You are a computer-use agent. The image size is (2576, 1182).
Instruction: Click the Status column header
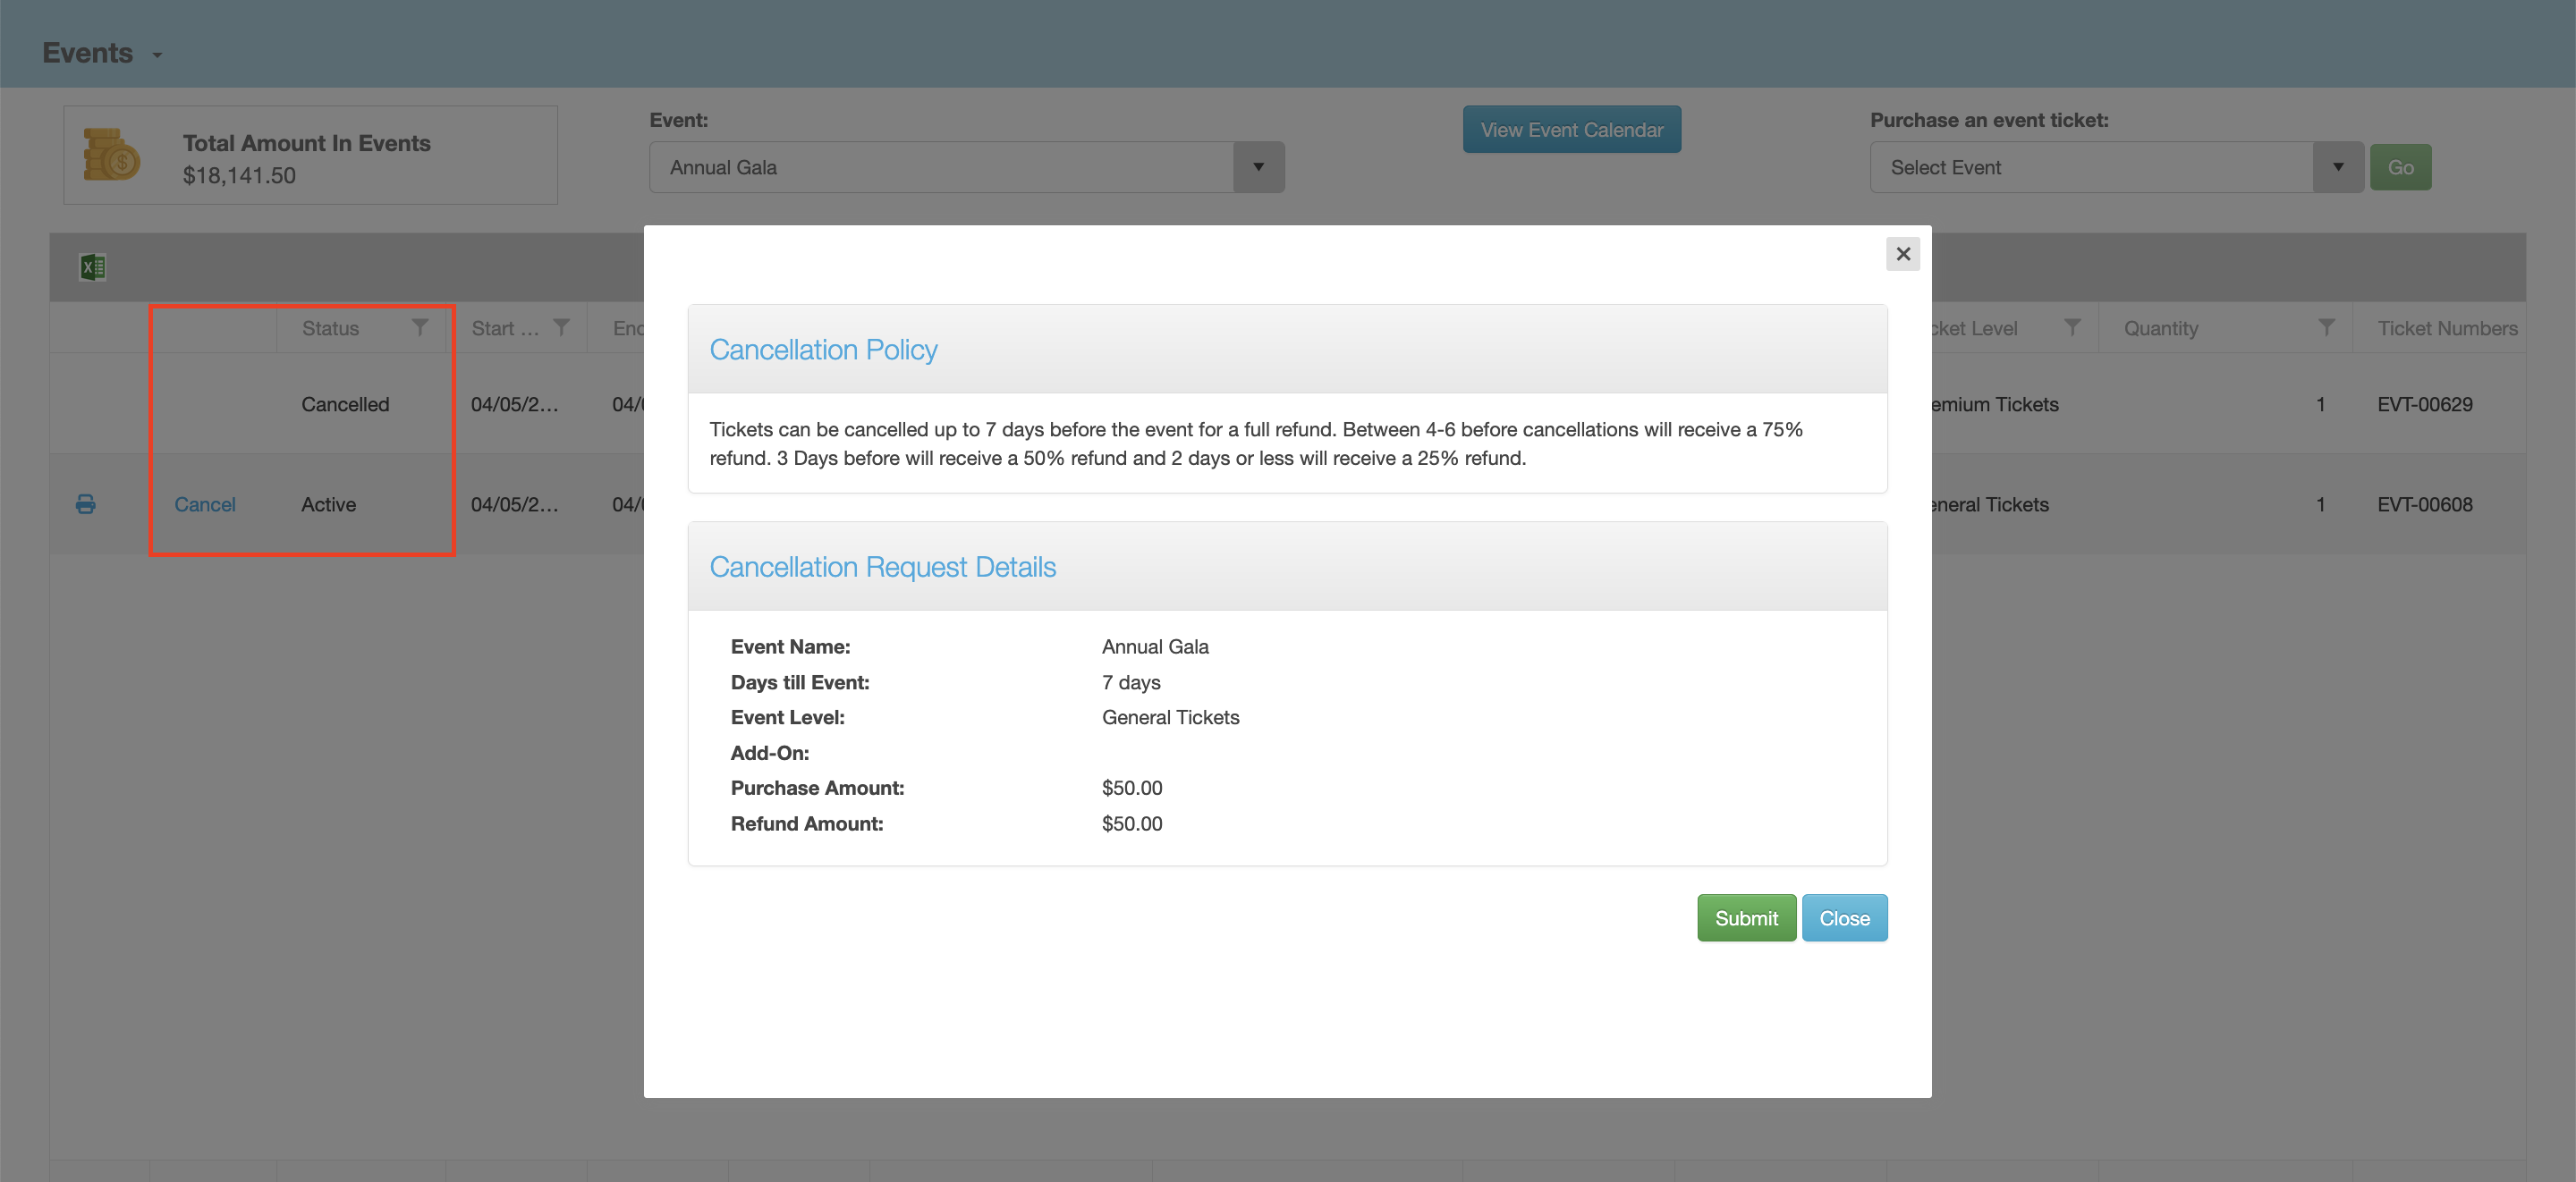pyautogui.click(x=330, y=328)
